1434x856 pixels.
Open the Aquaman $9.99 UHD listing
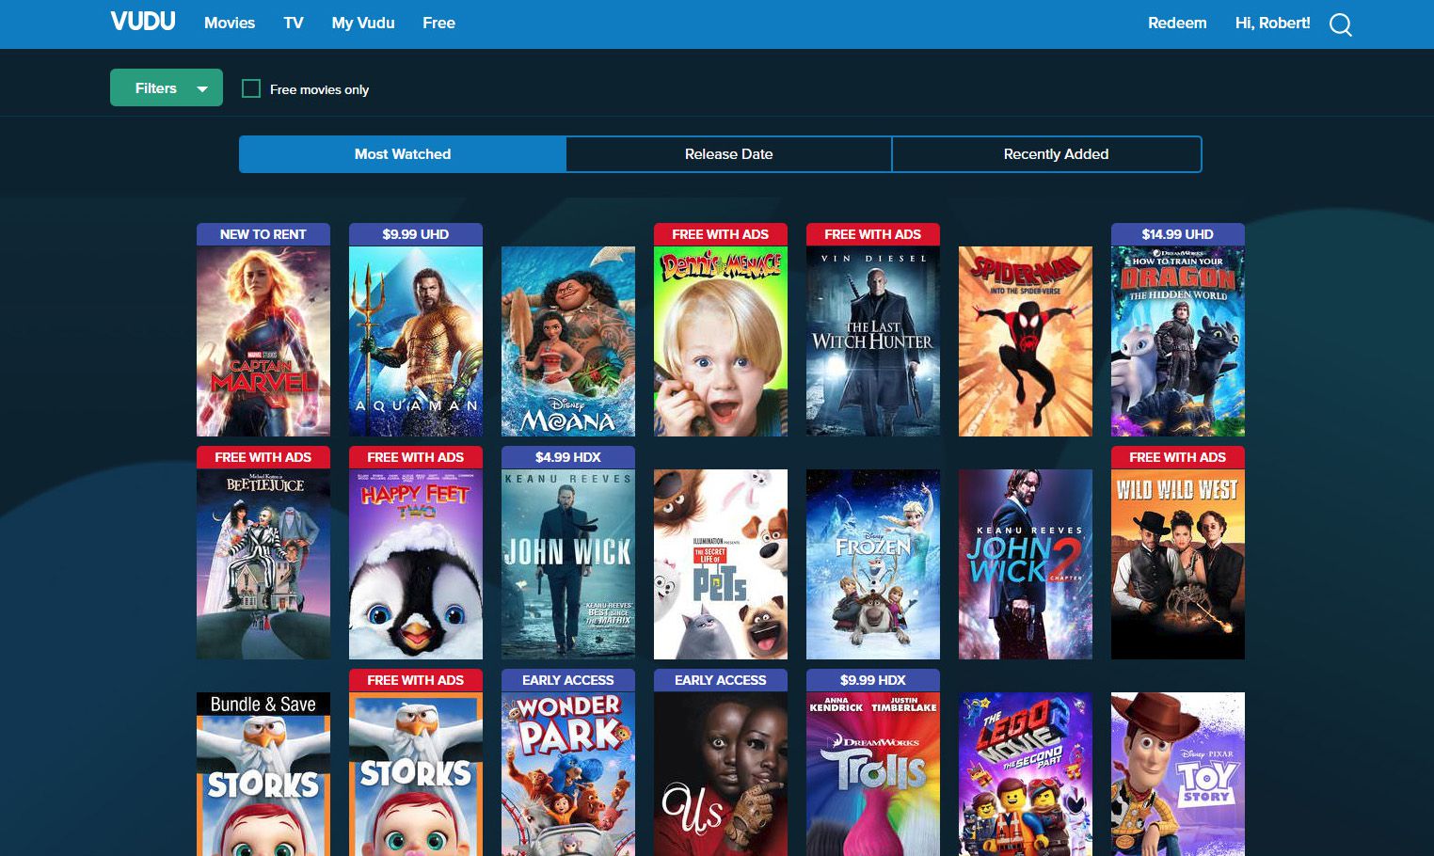tap(415, 341)
